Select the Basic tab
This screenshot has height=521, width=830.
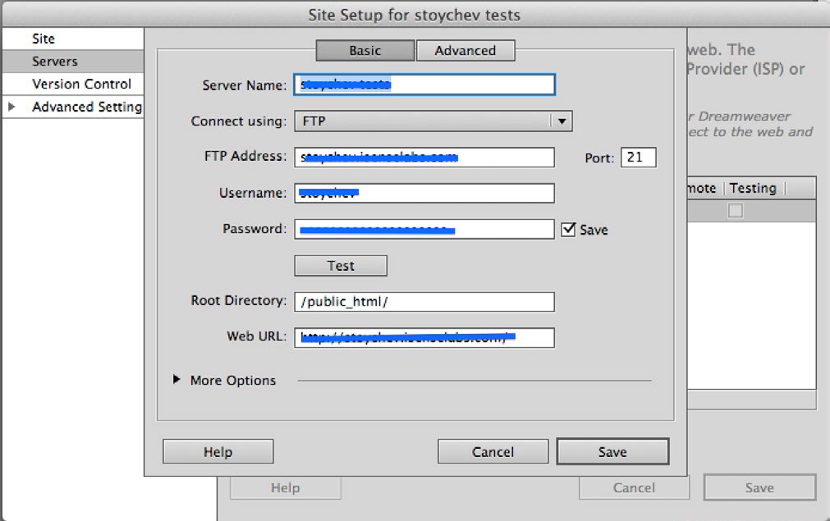(365, 50)
